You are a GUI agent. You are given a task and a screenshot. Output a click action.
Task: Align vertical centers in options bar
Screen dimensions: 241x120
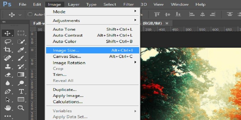pos(167,14)
